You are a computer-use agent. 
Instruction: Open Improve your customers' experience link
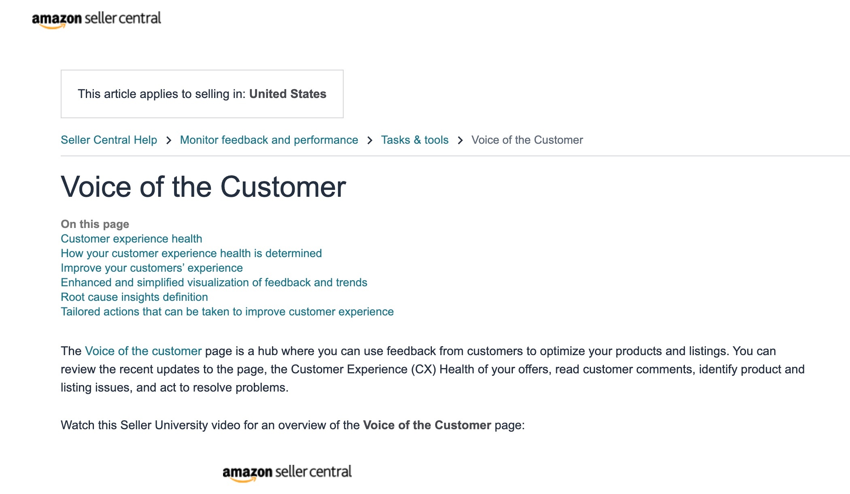pyautogui.click(x=152, y=268)
